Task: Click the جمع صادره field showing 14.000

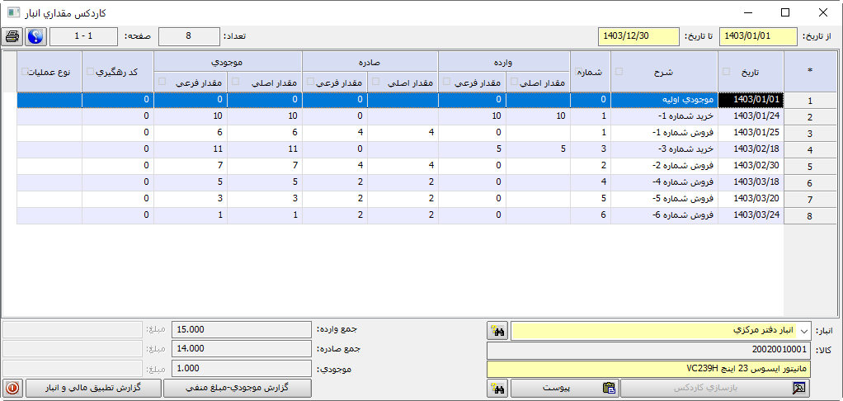Action: [x=242, y=348]
